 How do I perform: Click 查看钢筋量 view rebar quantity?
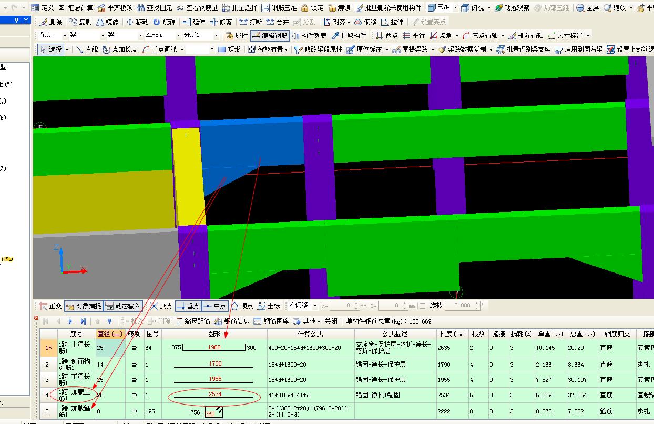click(197, 8)
